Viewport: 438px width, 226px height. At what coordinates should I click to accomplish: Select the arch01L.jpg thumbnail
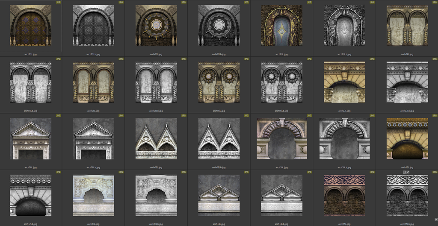30,26
